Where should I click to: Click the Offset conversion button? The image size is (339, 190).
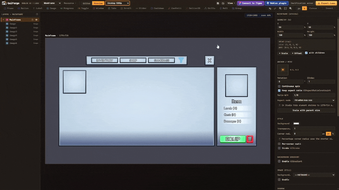point(297,53)
